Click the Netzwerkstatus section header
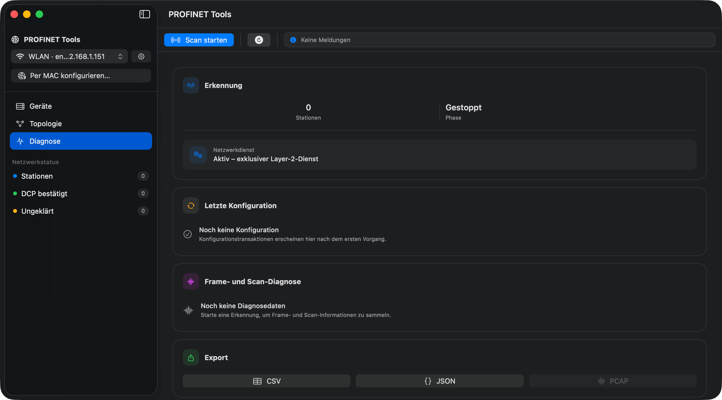The height and width of the screenshot is (400, 722). (35, 162)
